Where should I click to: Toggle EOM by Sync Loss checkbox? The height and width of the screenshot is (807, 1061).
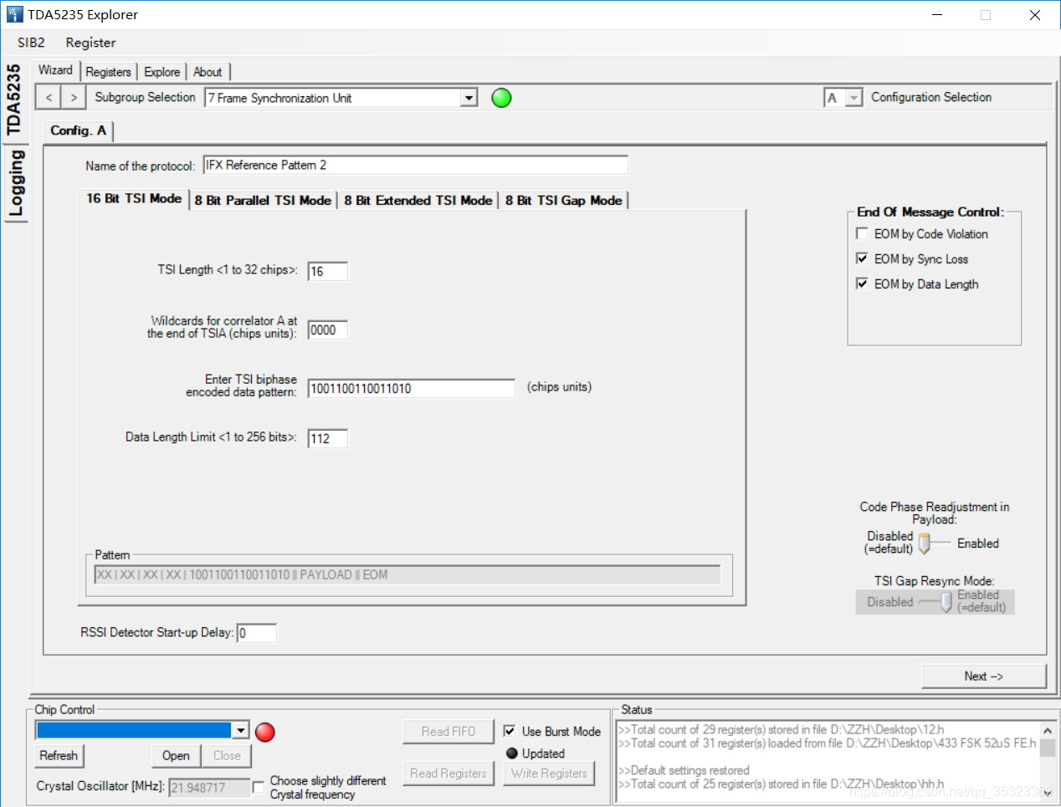point(862,258)
